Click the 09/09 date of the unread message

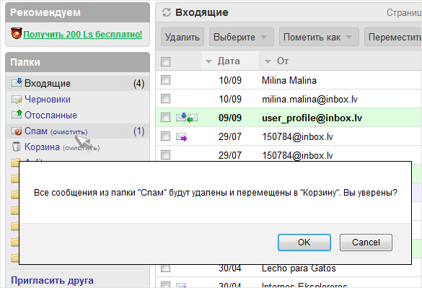point(230,118)
